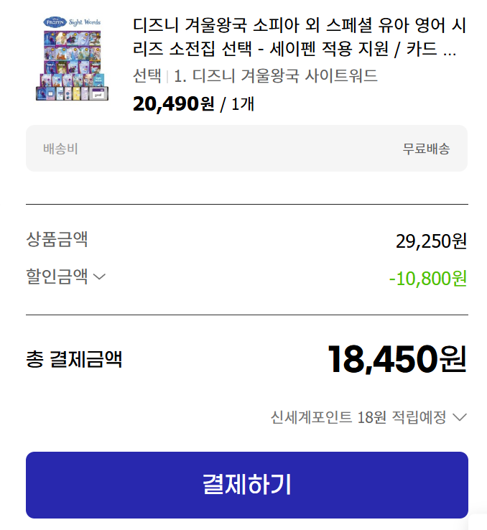Click the gray shipping fee box

[246, 149]
